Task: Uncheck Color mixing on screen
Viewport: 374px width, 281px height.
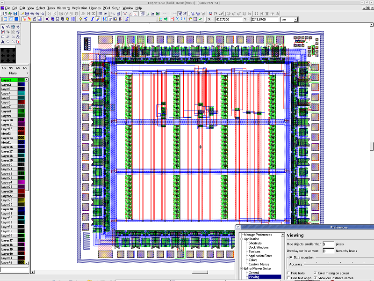Action: (315, 273)
